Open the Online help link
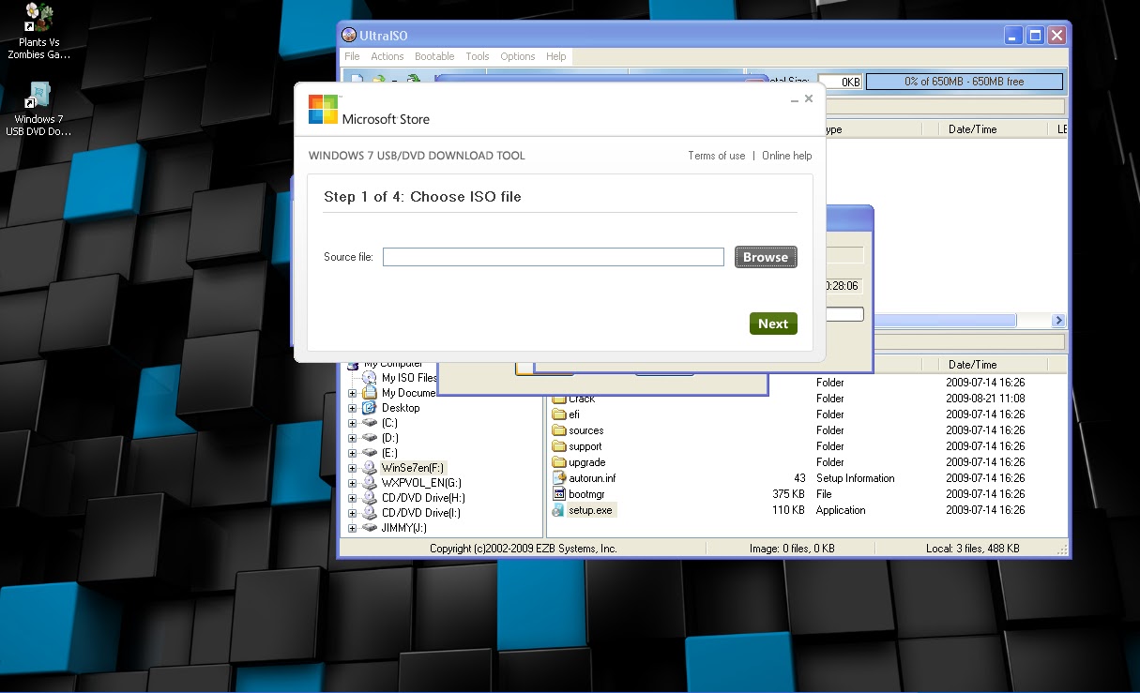1140x693 pixels. click(x=787, y=156)
